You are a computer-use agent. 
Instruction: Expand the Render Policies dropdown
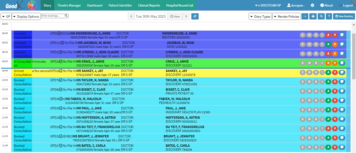(286, 17)
